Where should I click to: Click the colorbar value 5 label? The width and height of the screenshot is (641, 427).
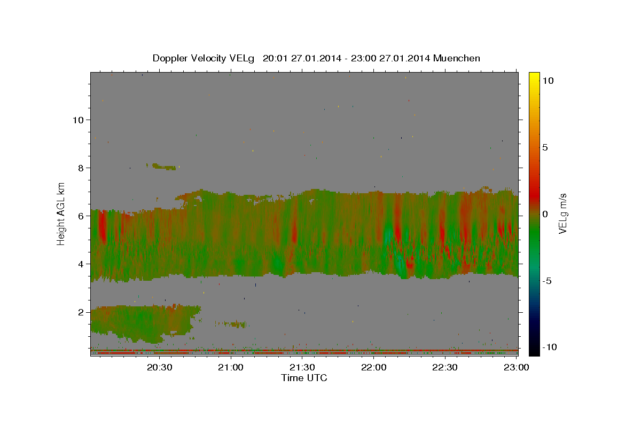(545, 147)
